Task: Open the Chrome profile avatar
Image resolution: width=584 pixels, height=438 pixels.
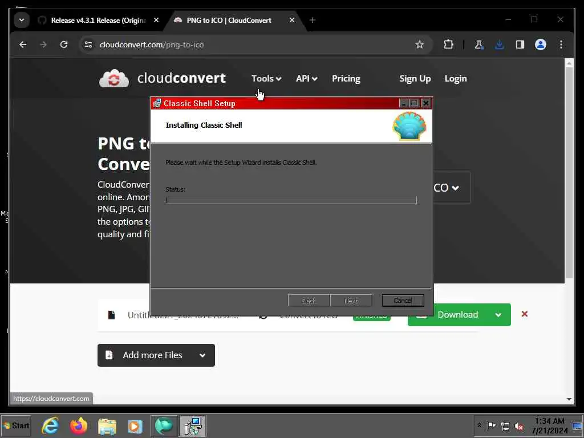Action: point(541,44)
